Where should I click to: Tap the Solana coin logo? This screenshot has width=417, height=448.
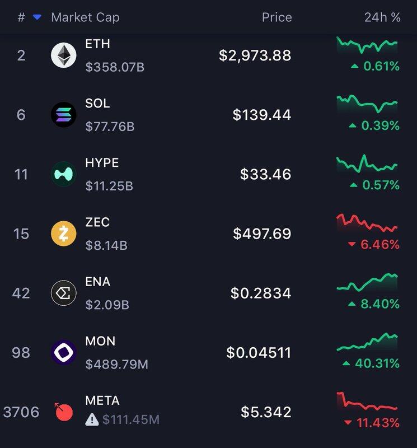64,115
